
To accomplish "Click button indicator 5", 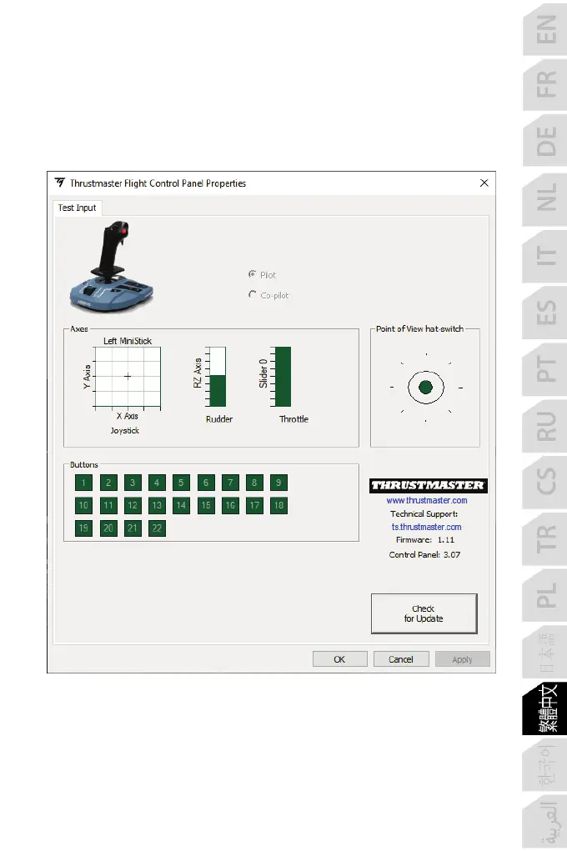I will [x=181, y=483].
